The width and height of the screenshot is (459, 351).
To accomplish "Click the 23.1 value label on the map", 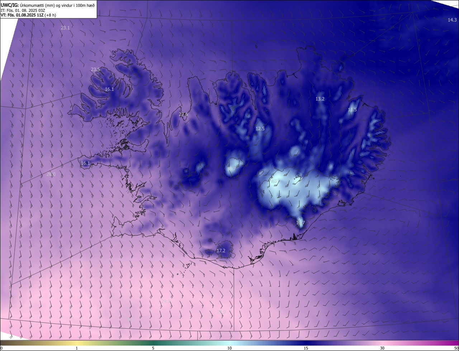I will pos(65,28).
